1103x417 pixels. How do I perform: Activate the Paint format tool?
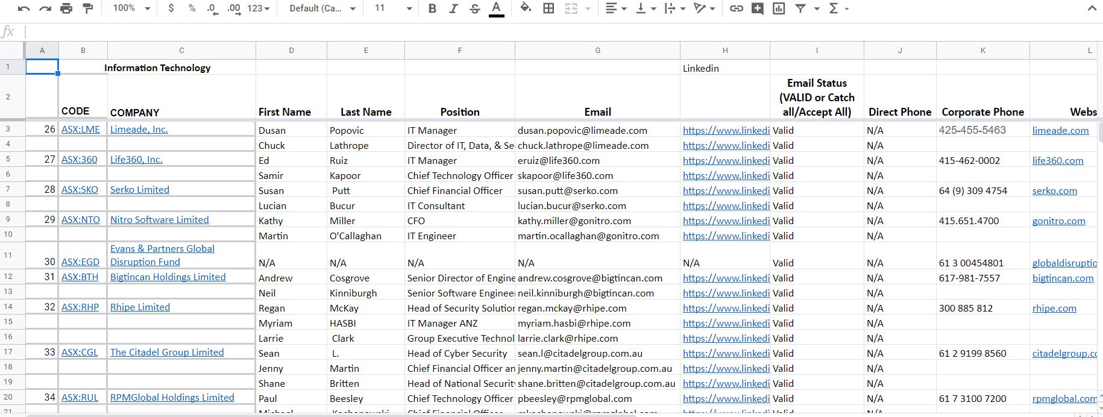[x=88, y=8]
